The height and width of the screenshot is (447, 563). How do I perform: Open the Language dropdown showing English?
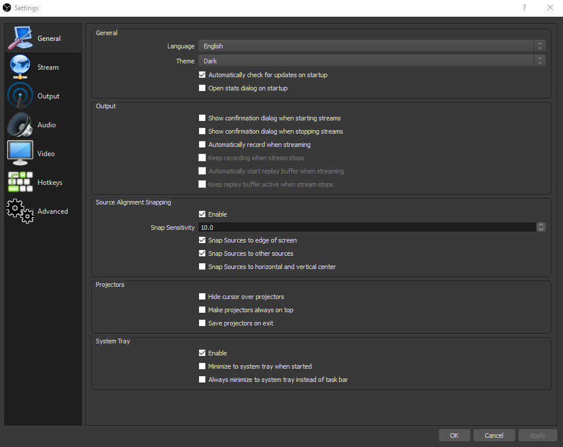coord(372,46)
